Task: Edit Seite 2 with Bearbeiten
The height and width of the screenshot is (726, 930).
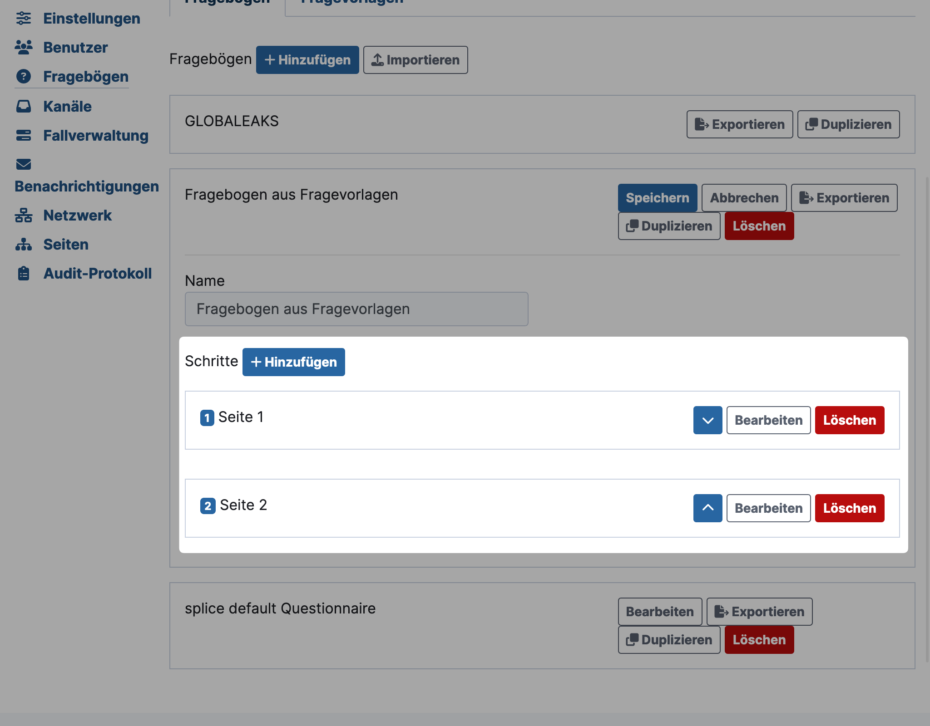Action: (769, 508)
